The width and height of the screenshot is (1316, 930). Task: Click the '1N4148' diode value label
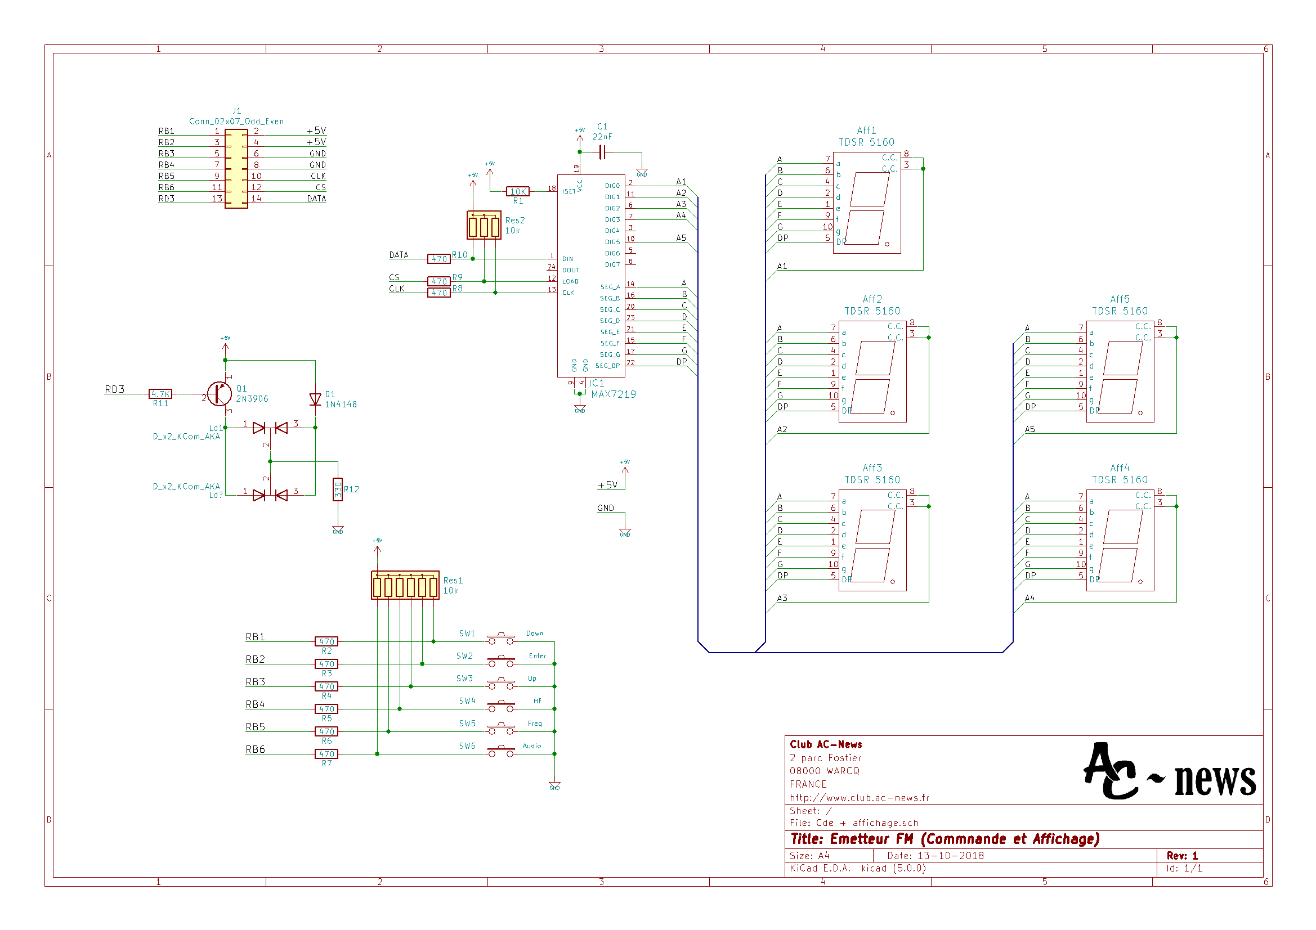click(x=341, y=405)
